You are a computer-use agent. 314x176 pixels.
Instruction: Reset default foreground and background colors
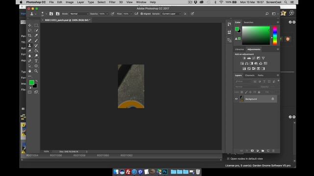pyautogui.click(x=30, y=88)
